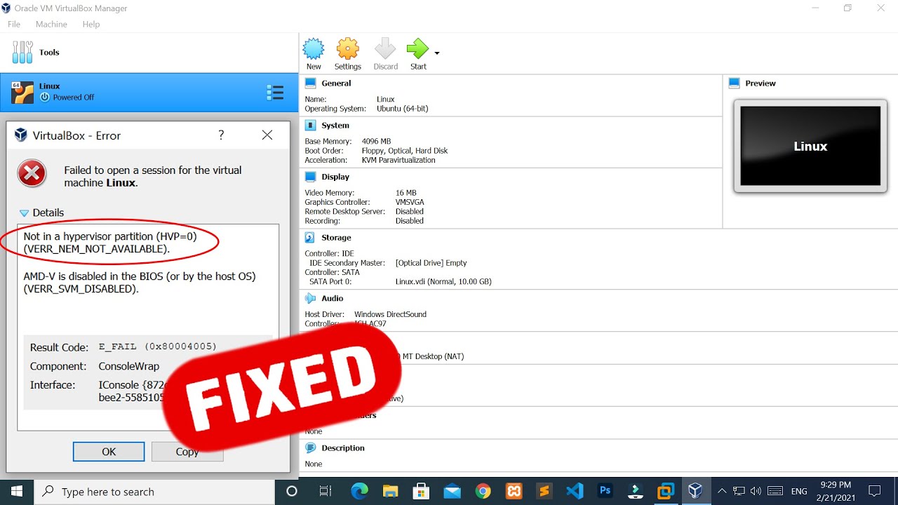
Task: Click the Linux preview thumbnail
Action: tap(810, 146)
